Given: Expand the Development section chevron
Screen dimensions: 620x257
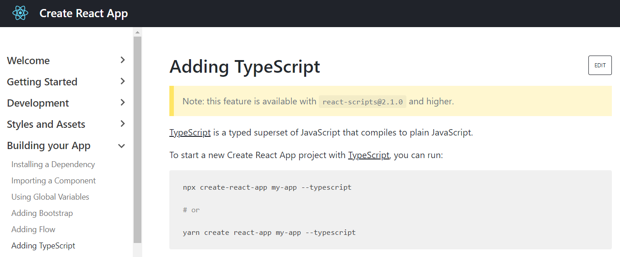Looking at the screenshot, I should click(x=122, y=103).
